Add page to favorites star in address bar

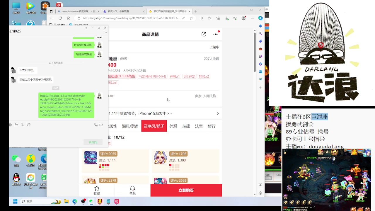coord(191,18)
